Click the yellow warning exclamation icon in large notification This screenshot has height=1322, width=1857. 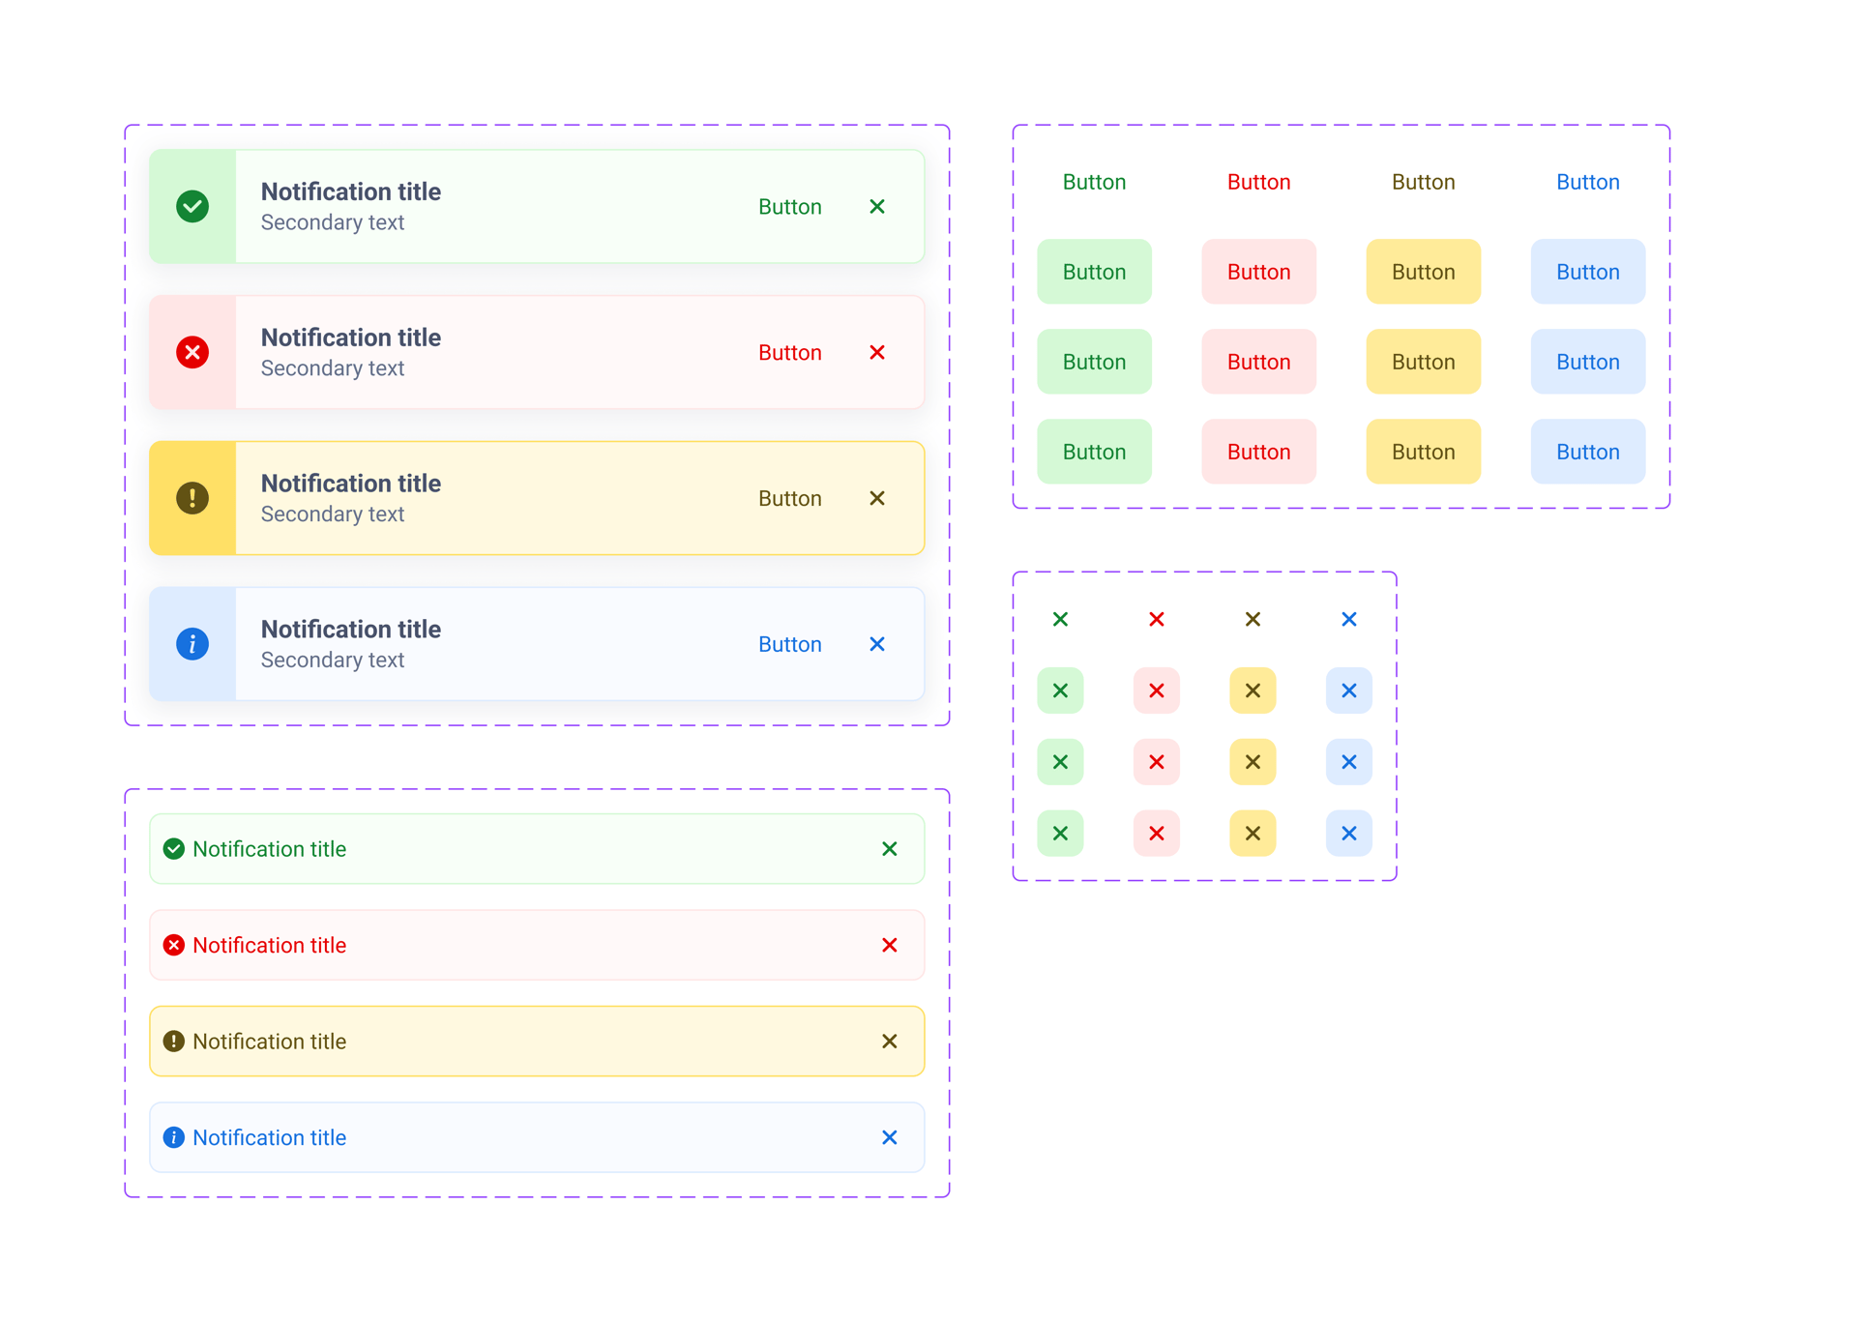pyautogui.click(x=192, y=498)
